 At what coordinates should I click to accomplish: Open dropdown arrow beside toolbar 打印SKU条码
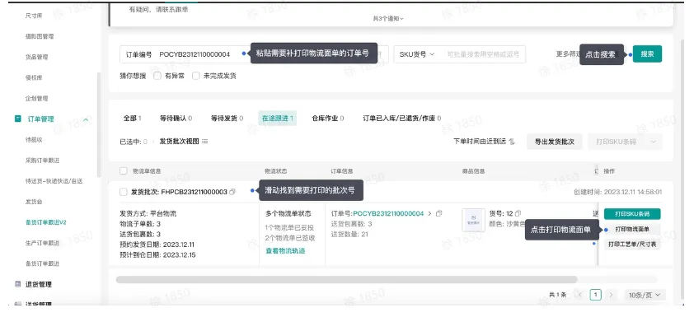654,142
